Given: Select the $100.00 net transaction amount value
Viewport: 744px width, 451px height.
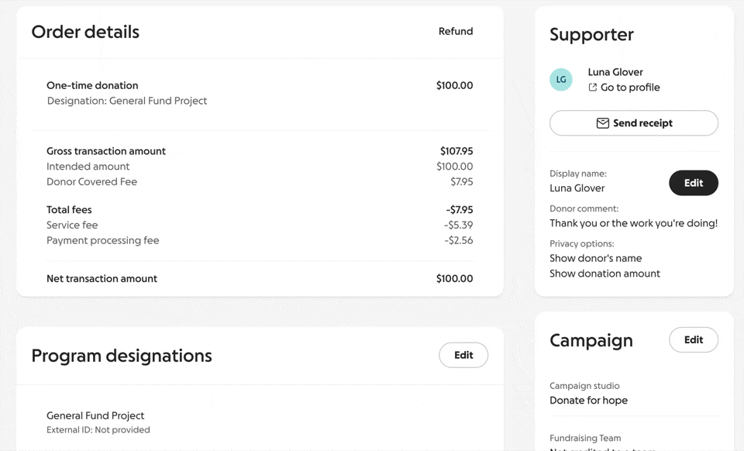Looking at the screenshot, I should 455,278.
